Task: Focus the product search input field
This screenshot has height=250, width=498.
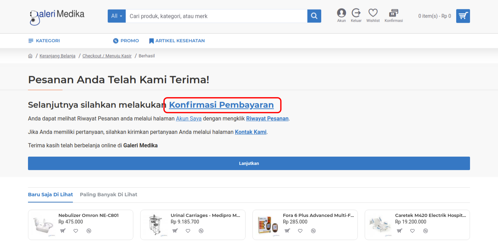Action: pyautogui.click(x=216, y=16)
